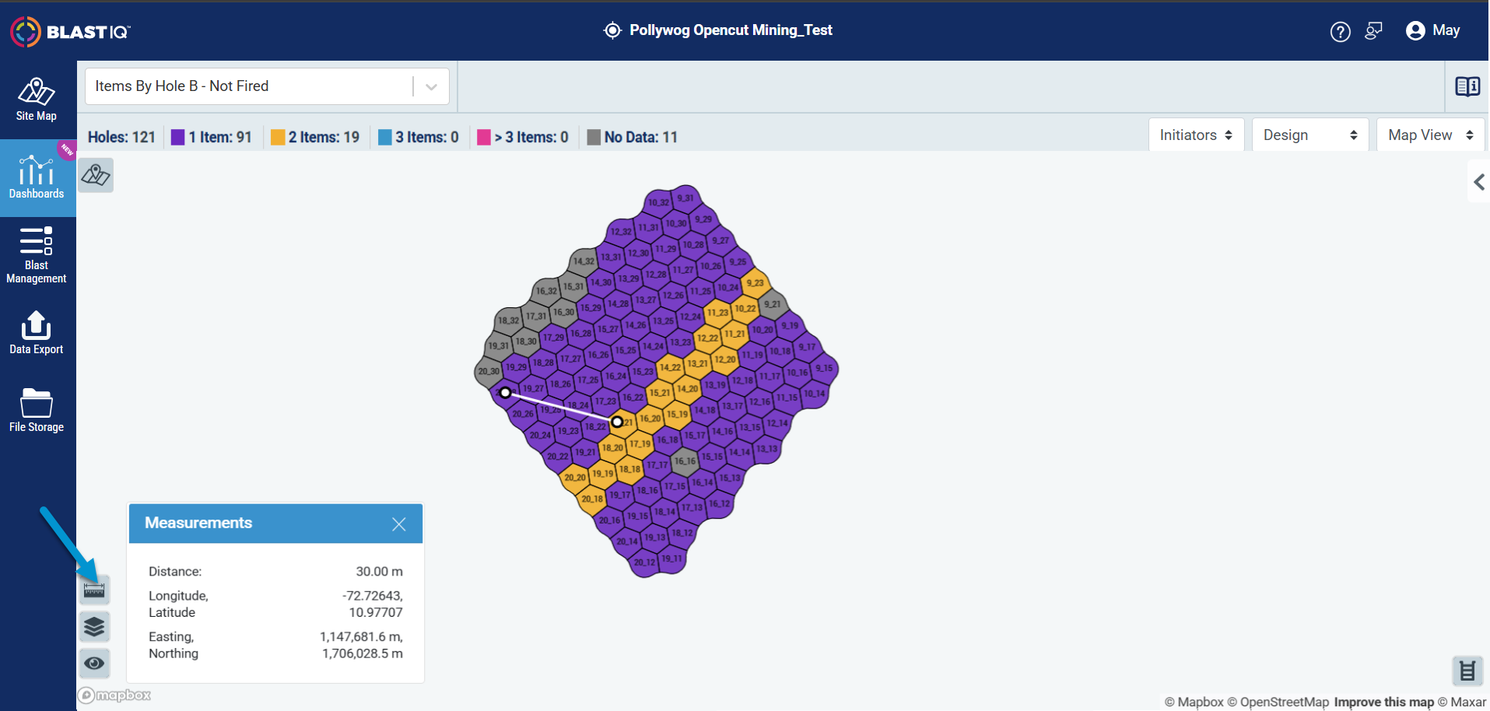
Task: Select the ruler measurement tool
Action: pyautogui.click(x=94, y=590)
